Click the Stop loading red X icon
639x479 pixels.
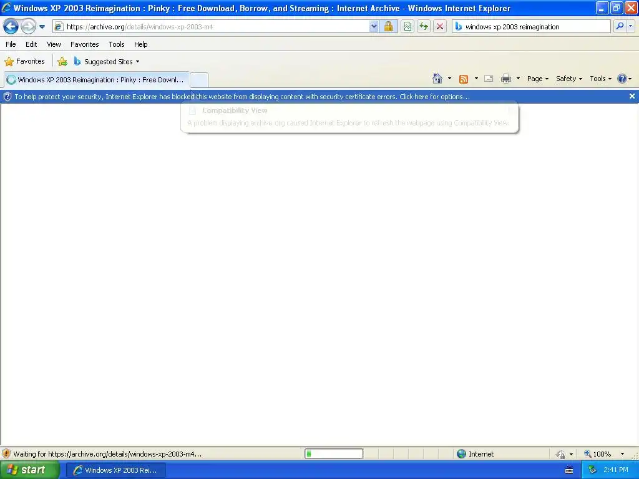point(440,27)
